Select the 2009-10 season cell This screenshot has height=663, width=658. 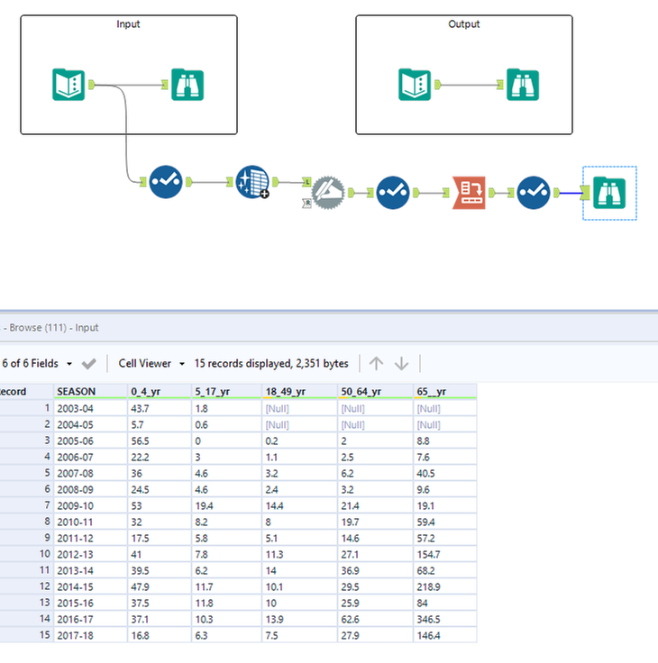[x=90, y=505]
